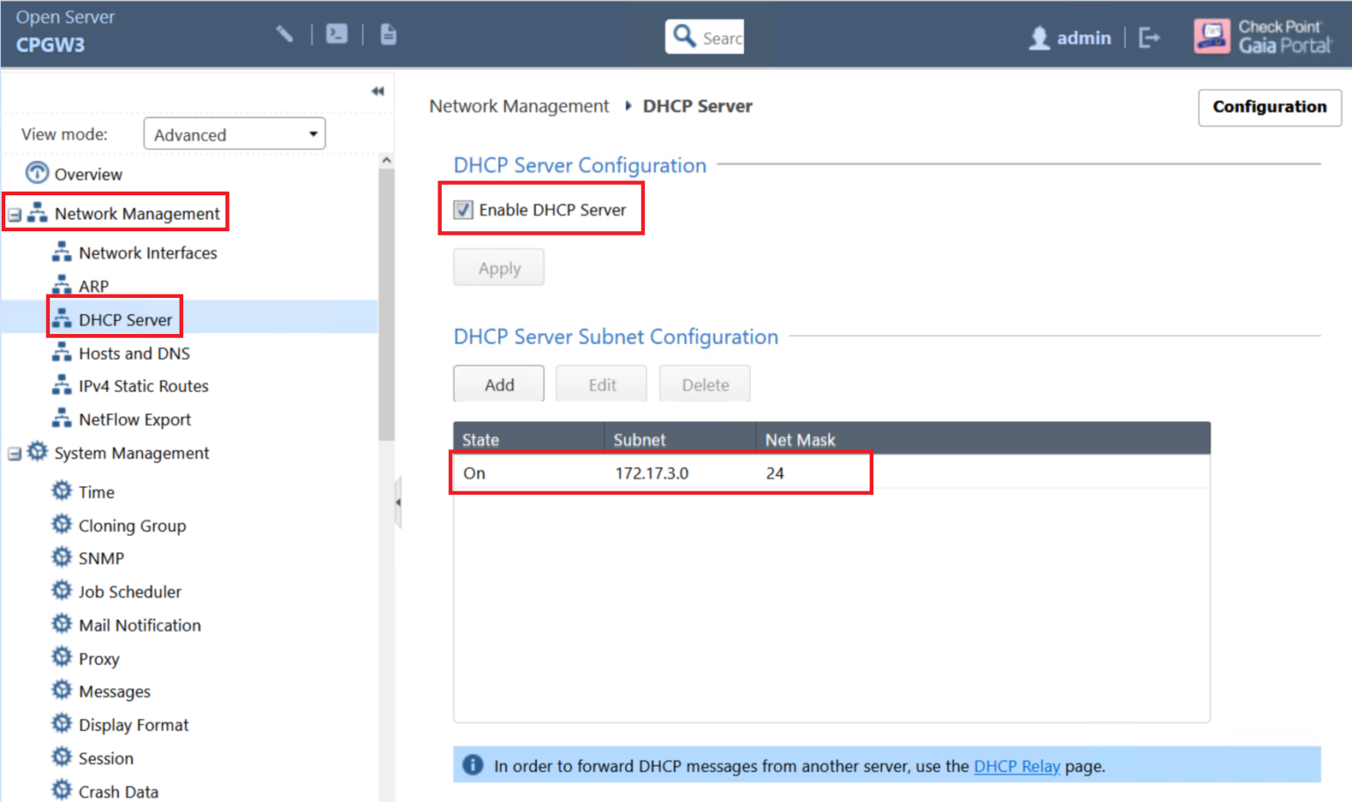1352x802 pixels.
Task: Click Add to create a new subnet
Action: pos(498,384)
